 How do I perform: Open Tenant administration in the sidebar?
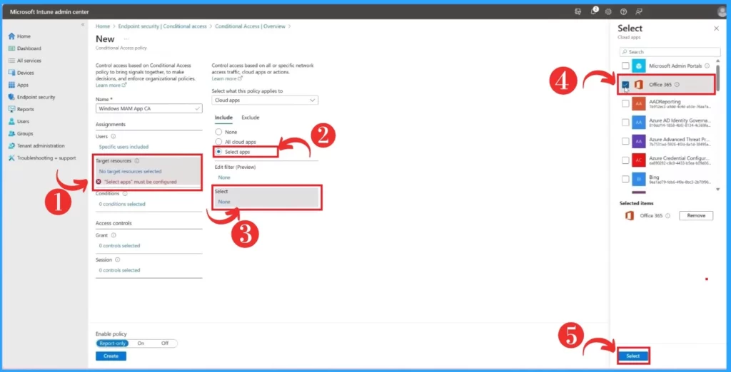pyautogui.click(x=36, y=145)
